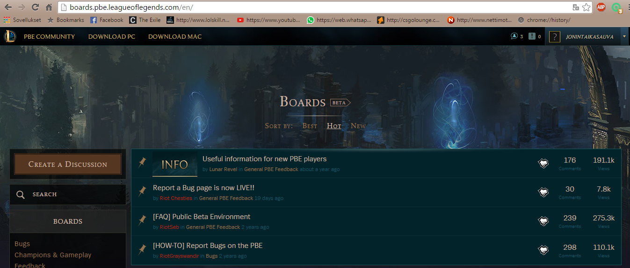Sort discussions by Hot
Image resolution: width=630 pixels, height=268 pixels.
(334, 126)
